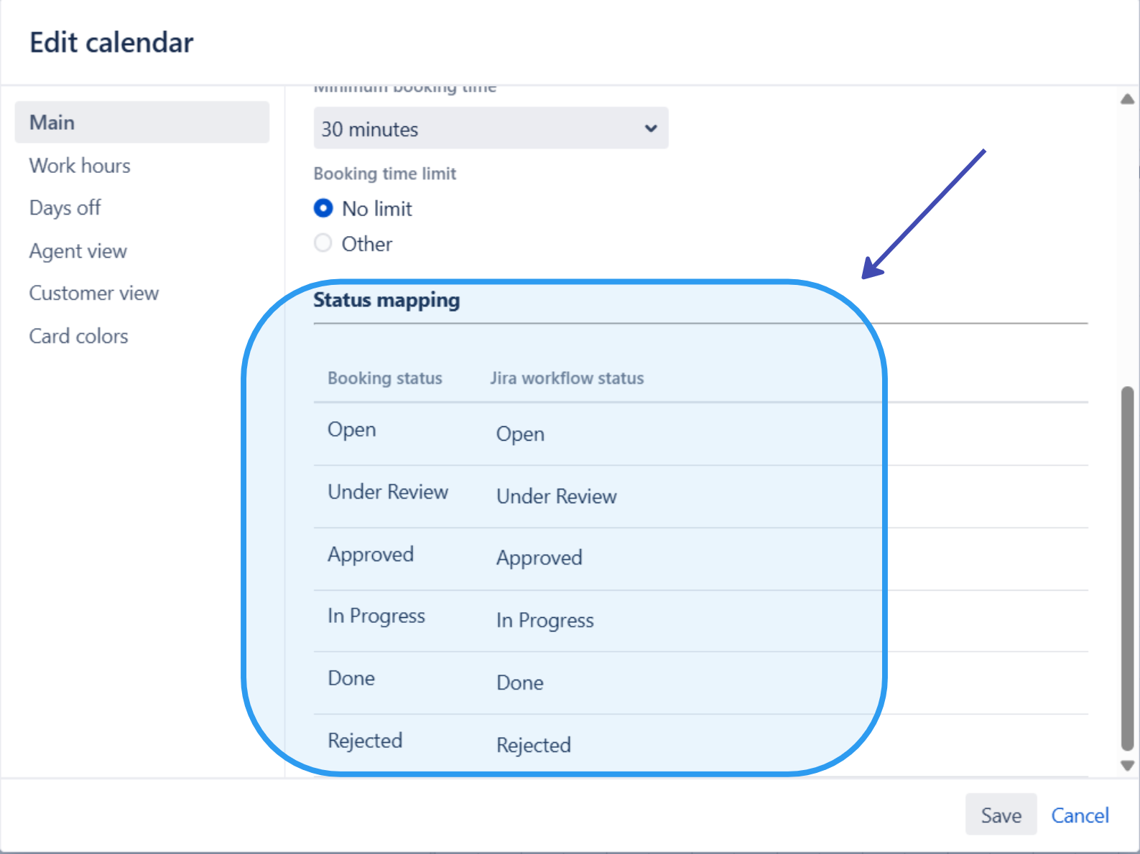Change the Approved Jira workflow status
Screen dimensions: 1140x854
[x=539, y=558]
